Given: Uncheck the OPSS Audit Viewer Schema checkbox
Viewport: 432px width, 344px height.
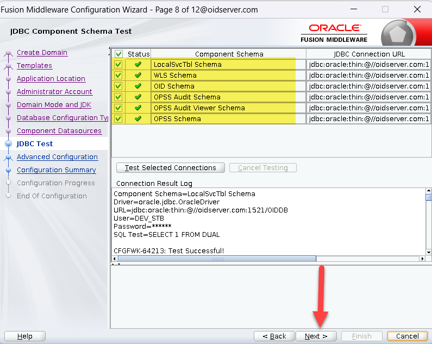Looking at the screenshot, I should click(x=118, y=108).
